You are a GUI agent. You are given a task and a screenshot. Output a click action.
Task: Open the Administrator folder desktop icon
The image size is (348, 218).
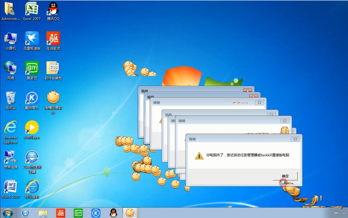tap(10, 12)
